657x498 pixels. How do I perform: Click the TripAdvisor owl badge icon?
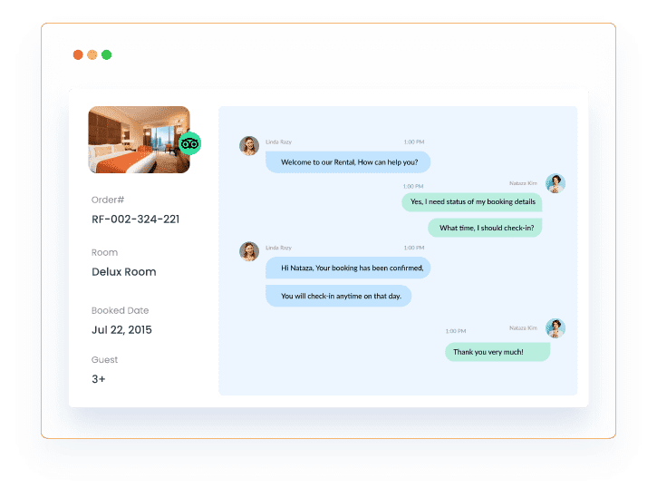click(189, 143)
